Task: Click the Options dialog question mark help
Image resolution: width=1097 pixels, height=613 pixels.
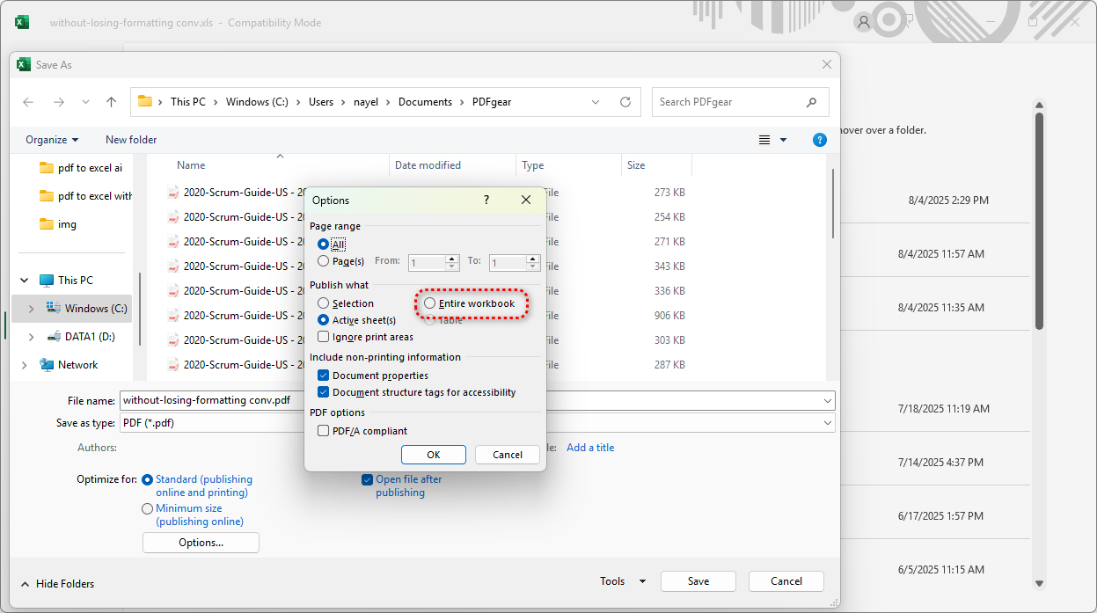Action: click(x=486, y=200)
